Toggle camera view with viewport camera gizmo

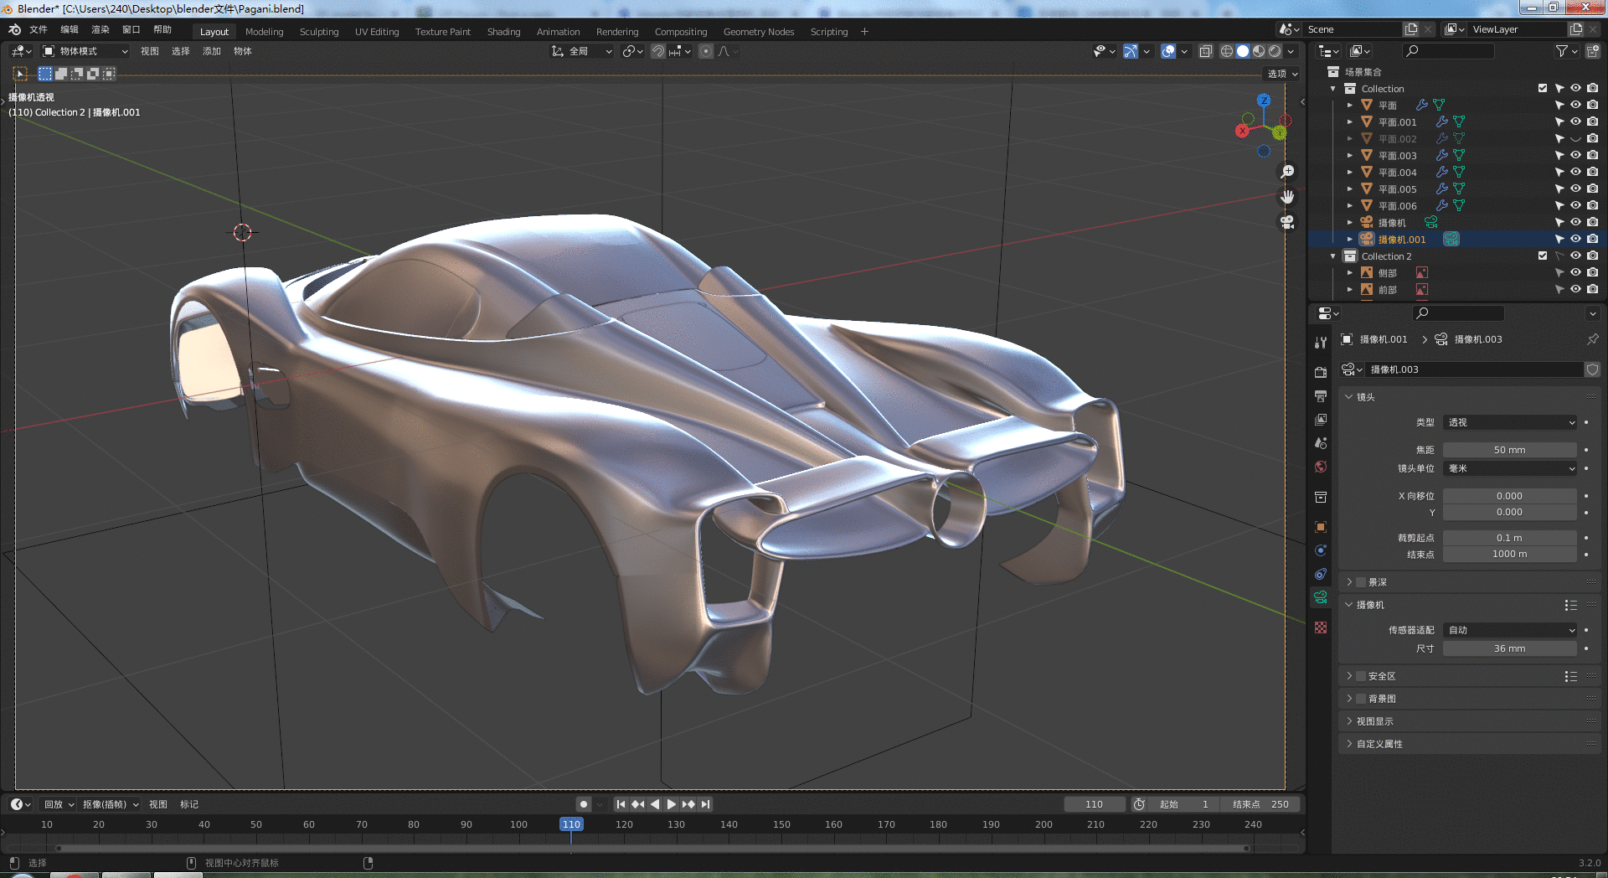tap(1287, 222)
